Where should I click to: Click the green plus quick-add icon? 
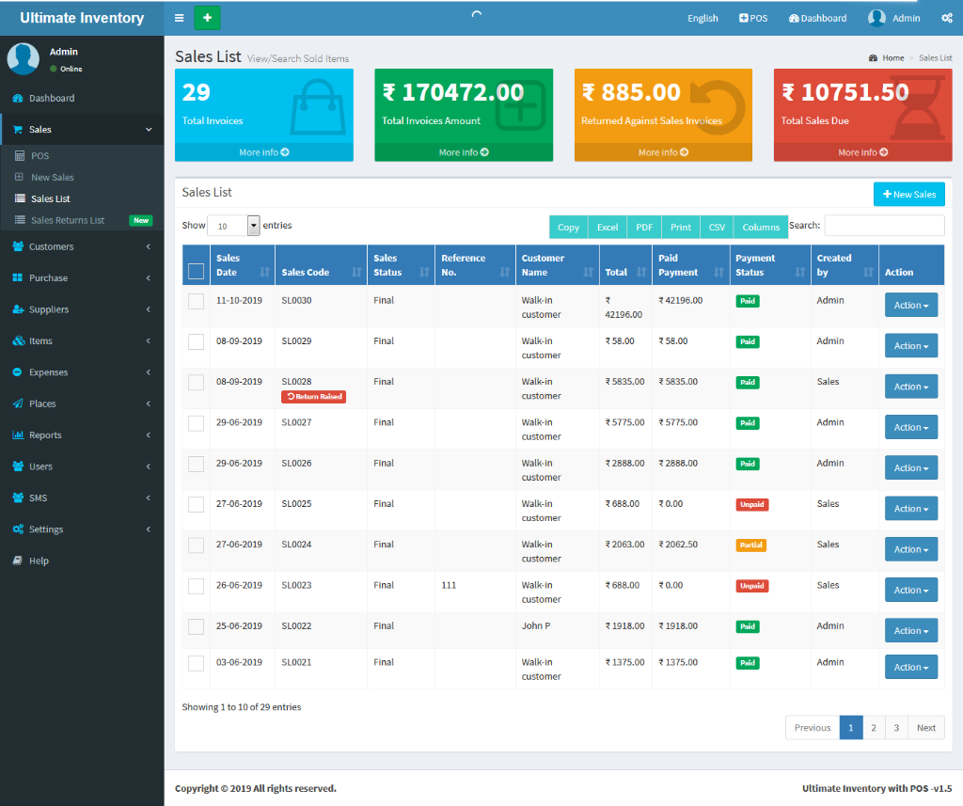(207, 18)
